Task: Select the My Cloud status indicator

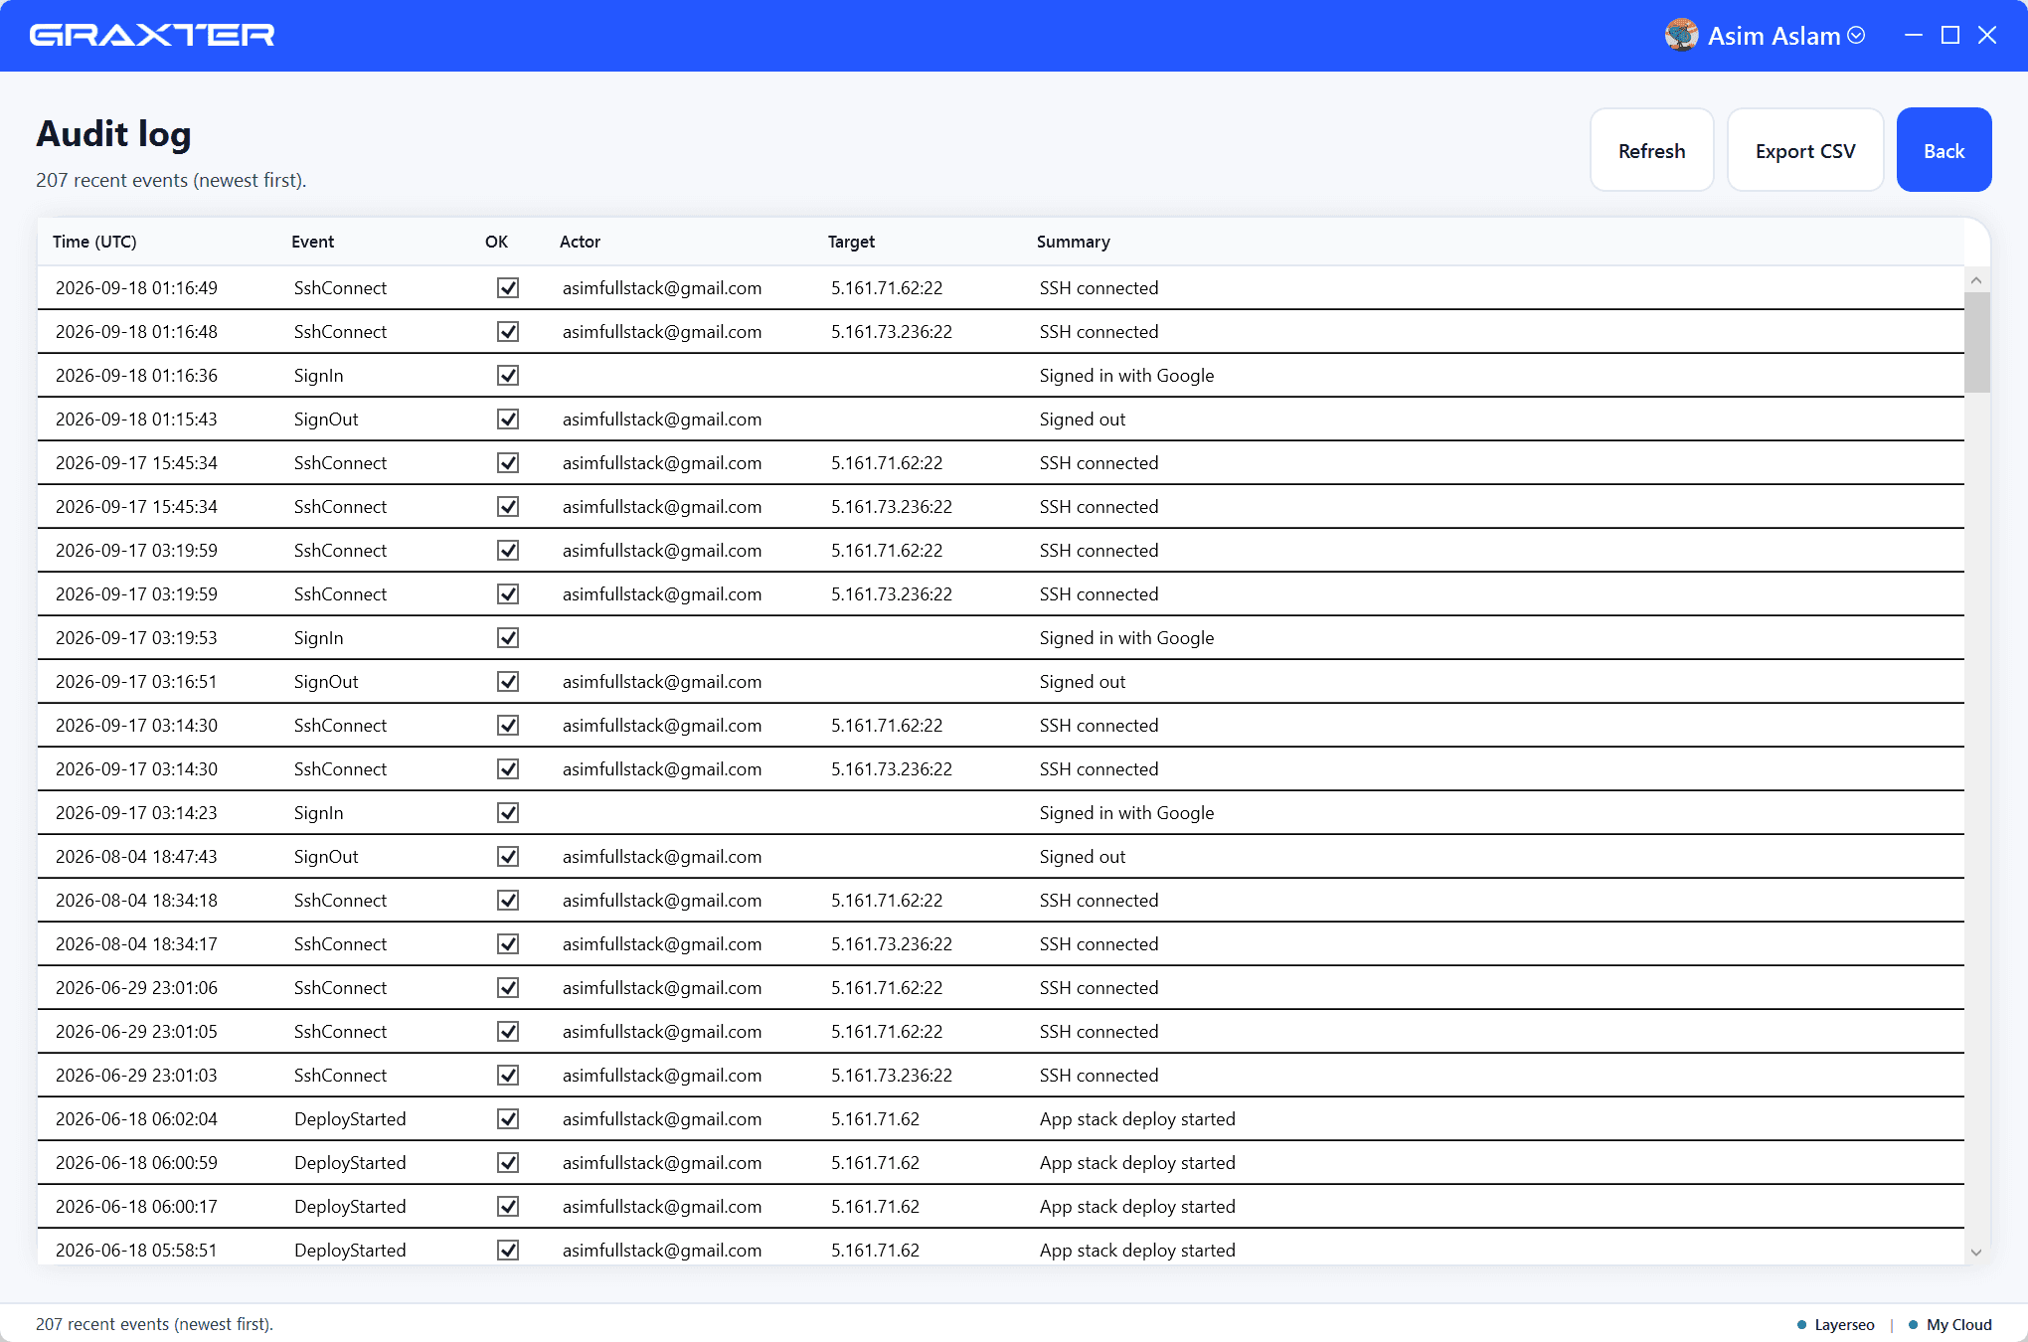Action: pos(1950,1324)
